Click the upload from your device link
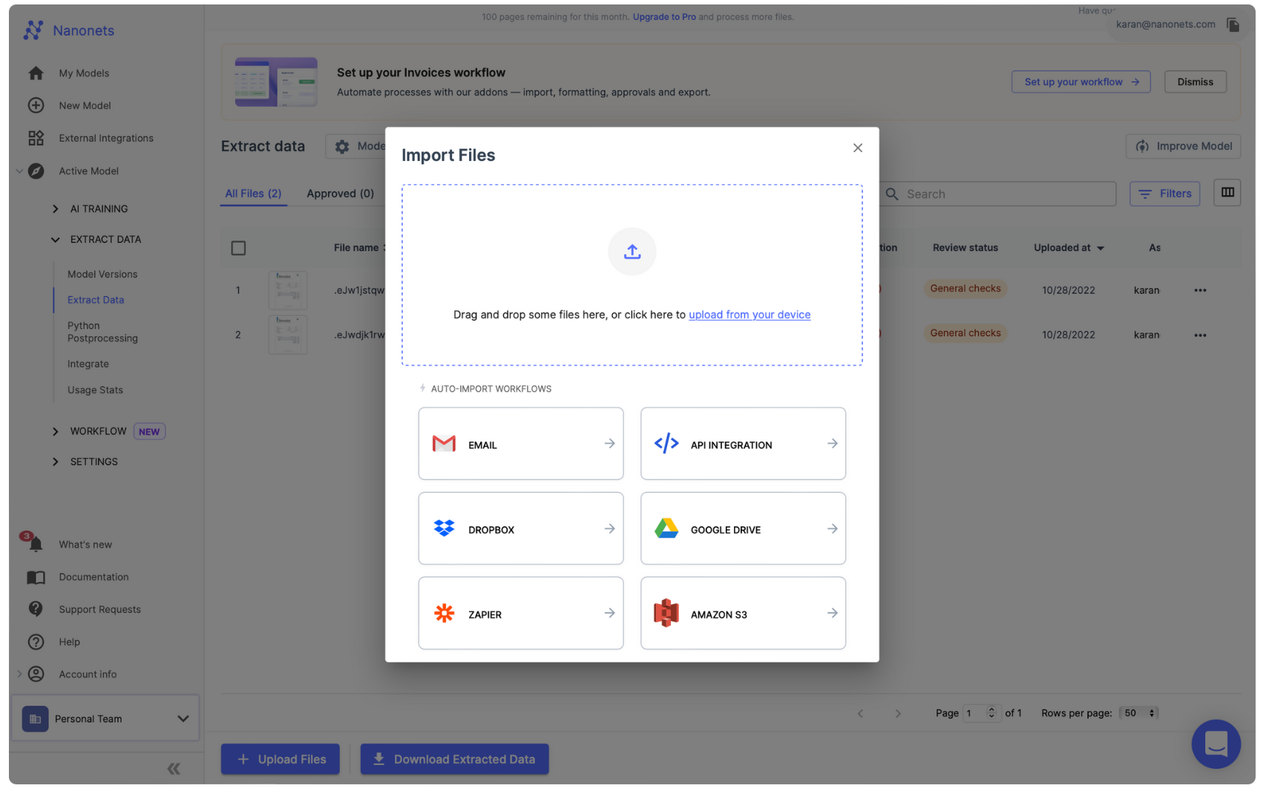Viewport: 1266px width, 794px height. pos(749,315)
